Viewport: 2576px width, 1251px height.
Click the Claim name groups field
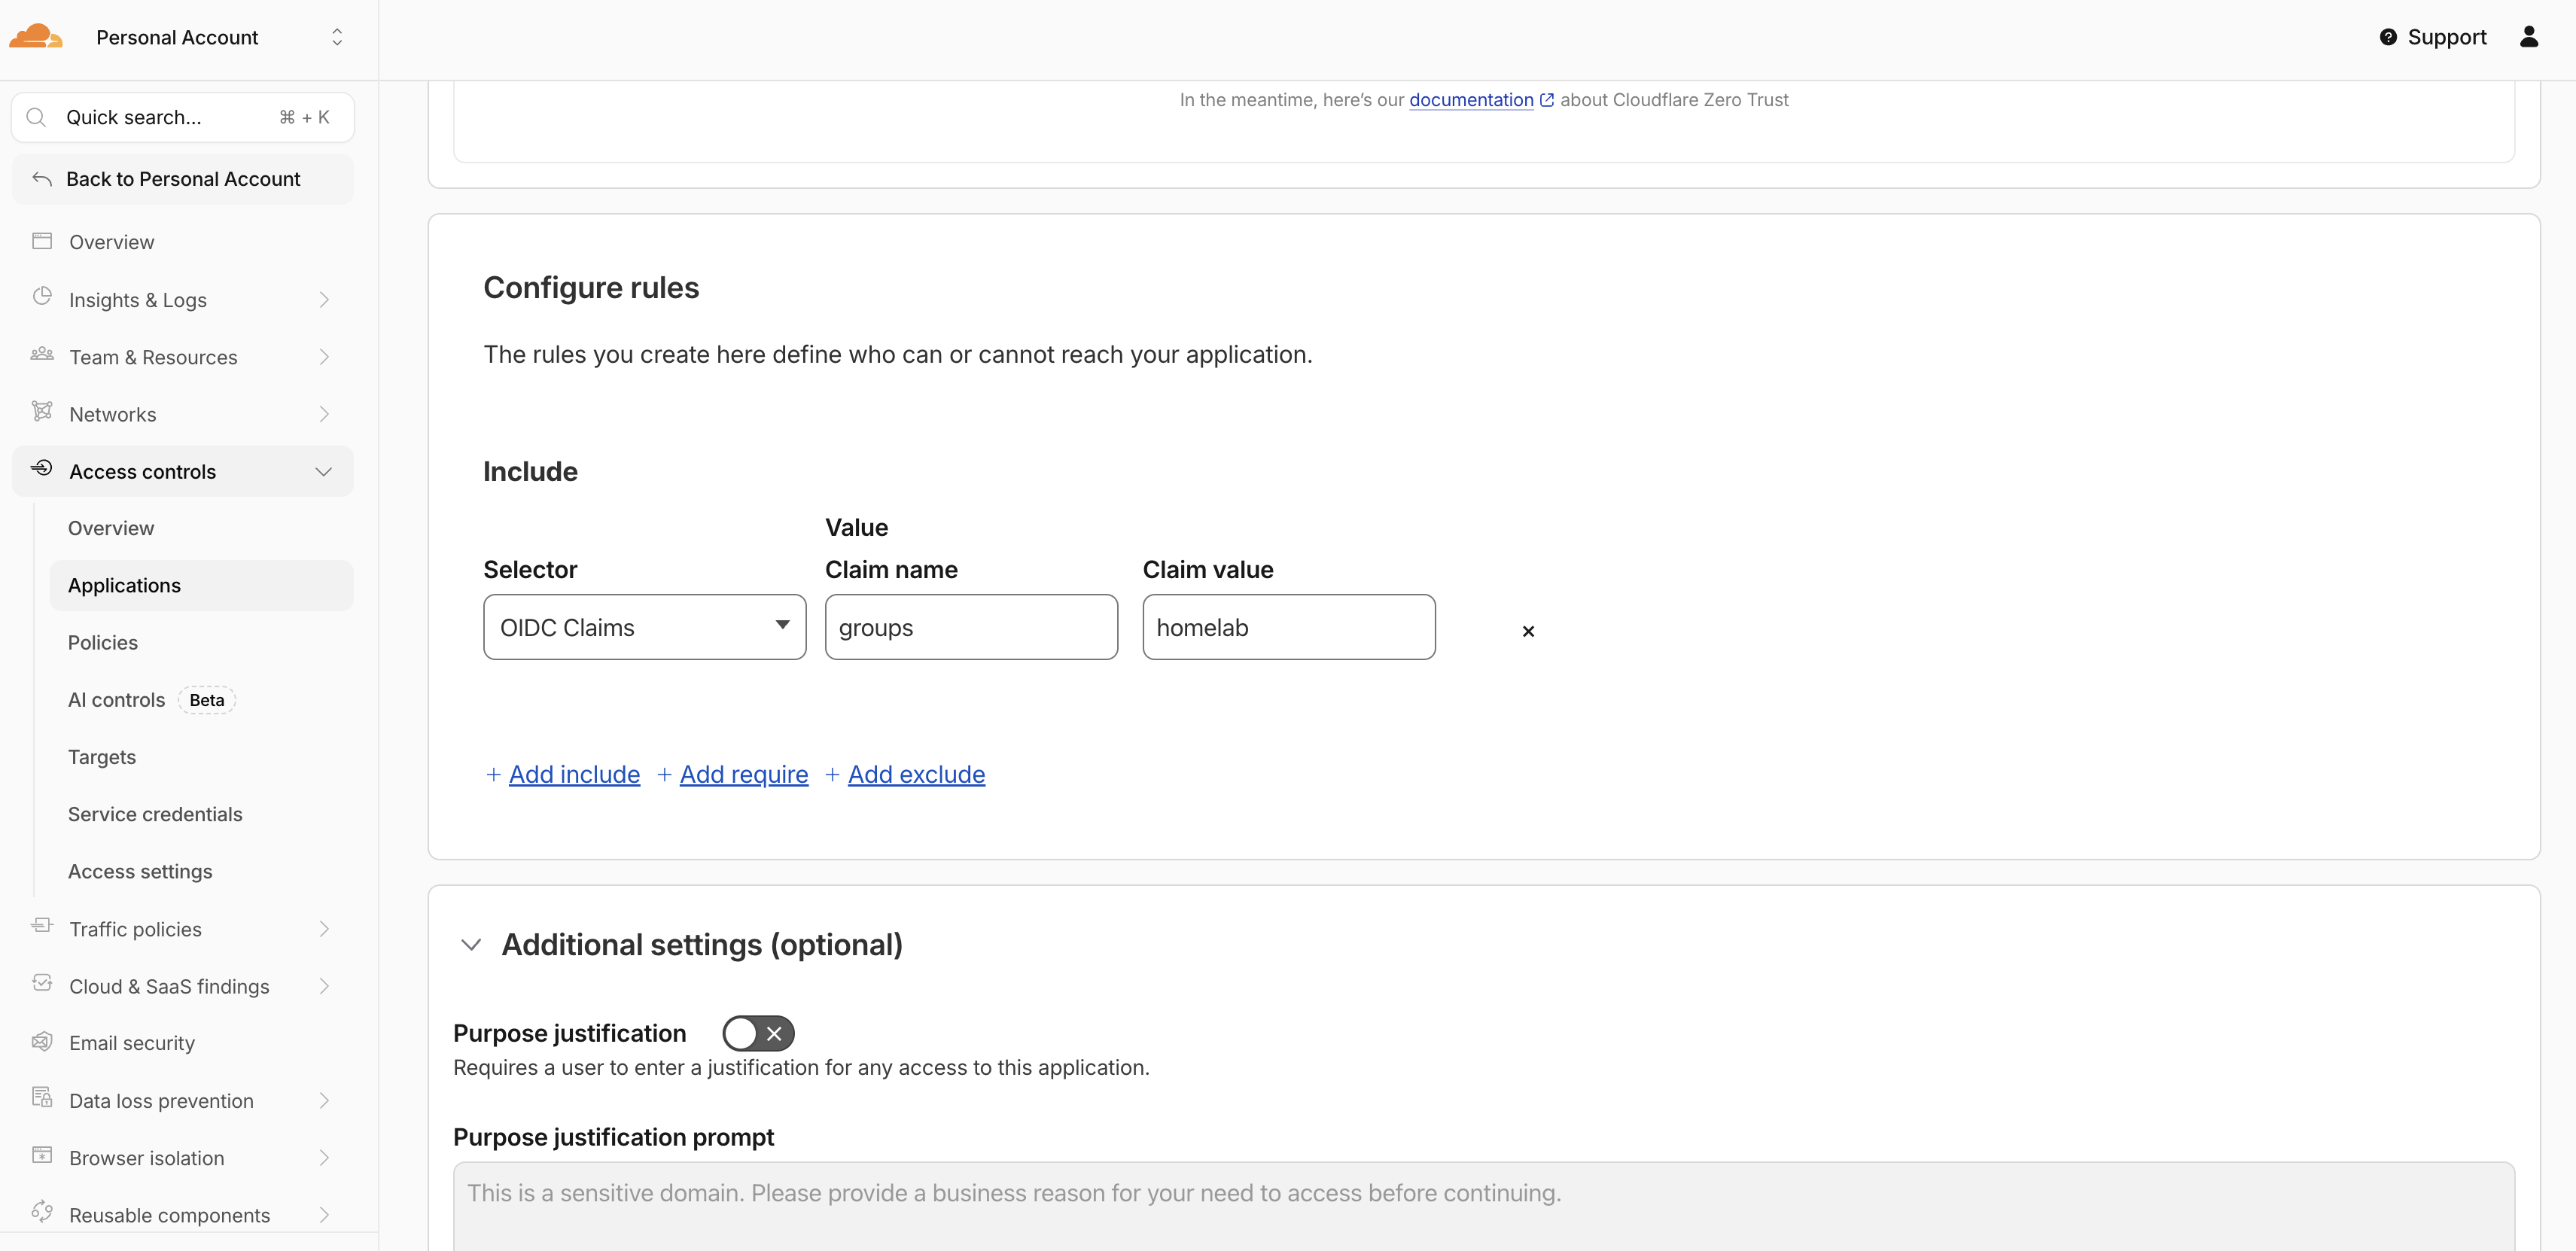click(971, 627)
